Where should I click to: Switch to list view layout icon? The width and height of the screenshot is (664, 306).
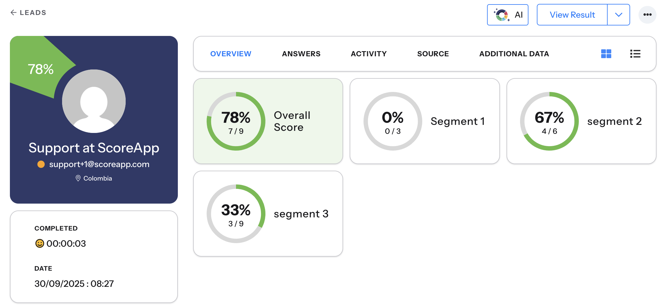click(x=635, y=54)
